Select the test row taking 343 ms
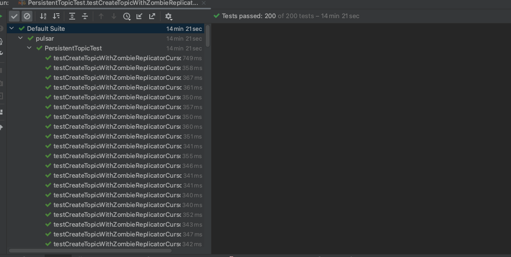511x257 pixels. (106, 224)
